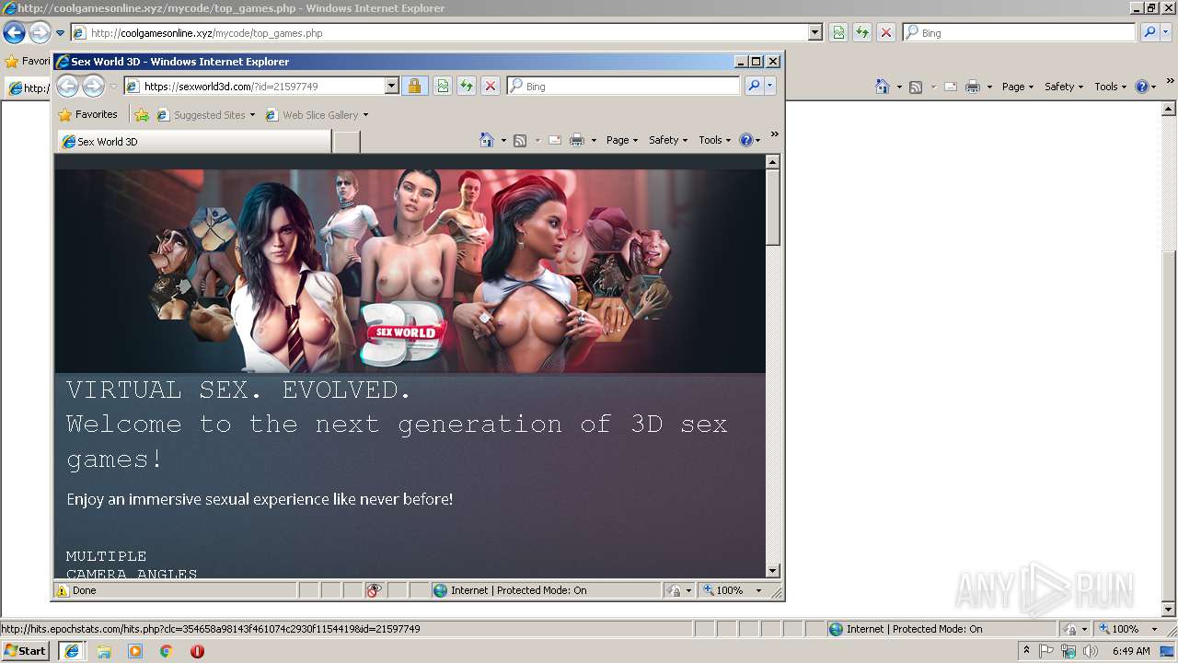The image size is (1178, 663).
Task: Click the Feeds icon in the popup window
Action: 520,140
